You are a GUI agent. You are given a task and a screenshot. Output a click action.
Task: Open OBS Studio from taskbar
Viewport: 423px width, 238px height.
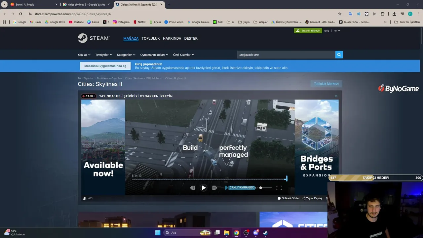246,233
